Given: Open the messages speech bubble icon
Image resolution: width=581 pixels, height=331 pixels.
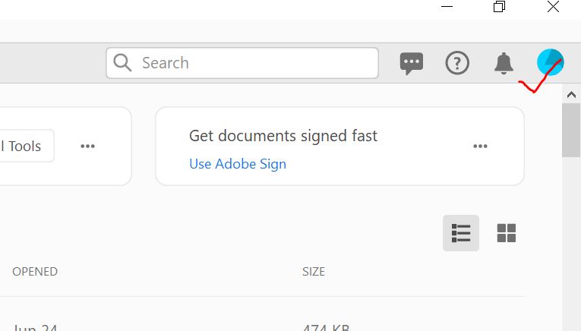Looking at the screenshot, I should coord(412,63).
